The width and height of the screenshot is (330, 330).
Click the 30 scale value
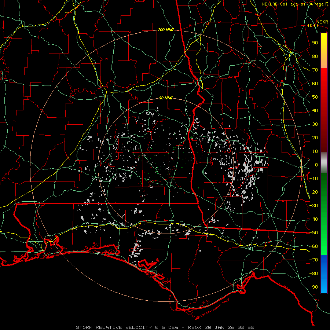click(x=315, y=124)
